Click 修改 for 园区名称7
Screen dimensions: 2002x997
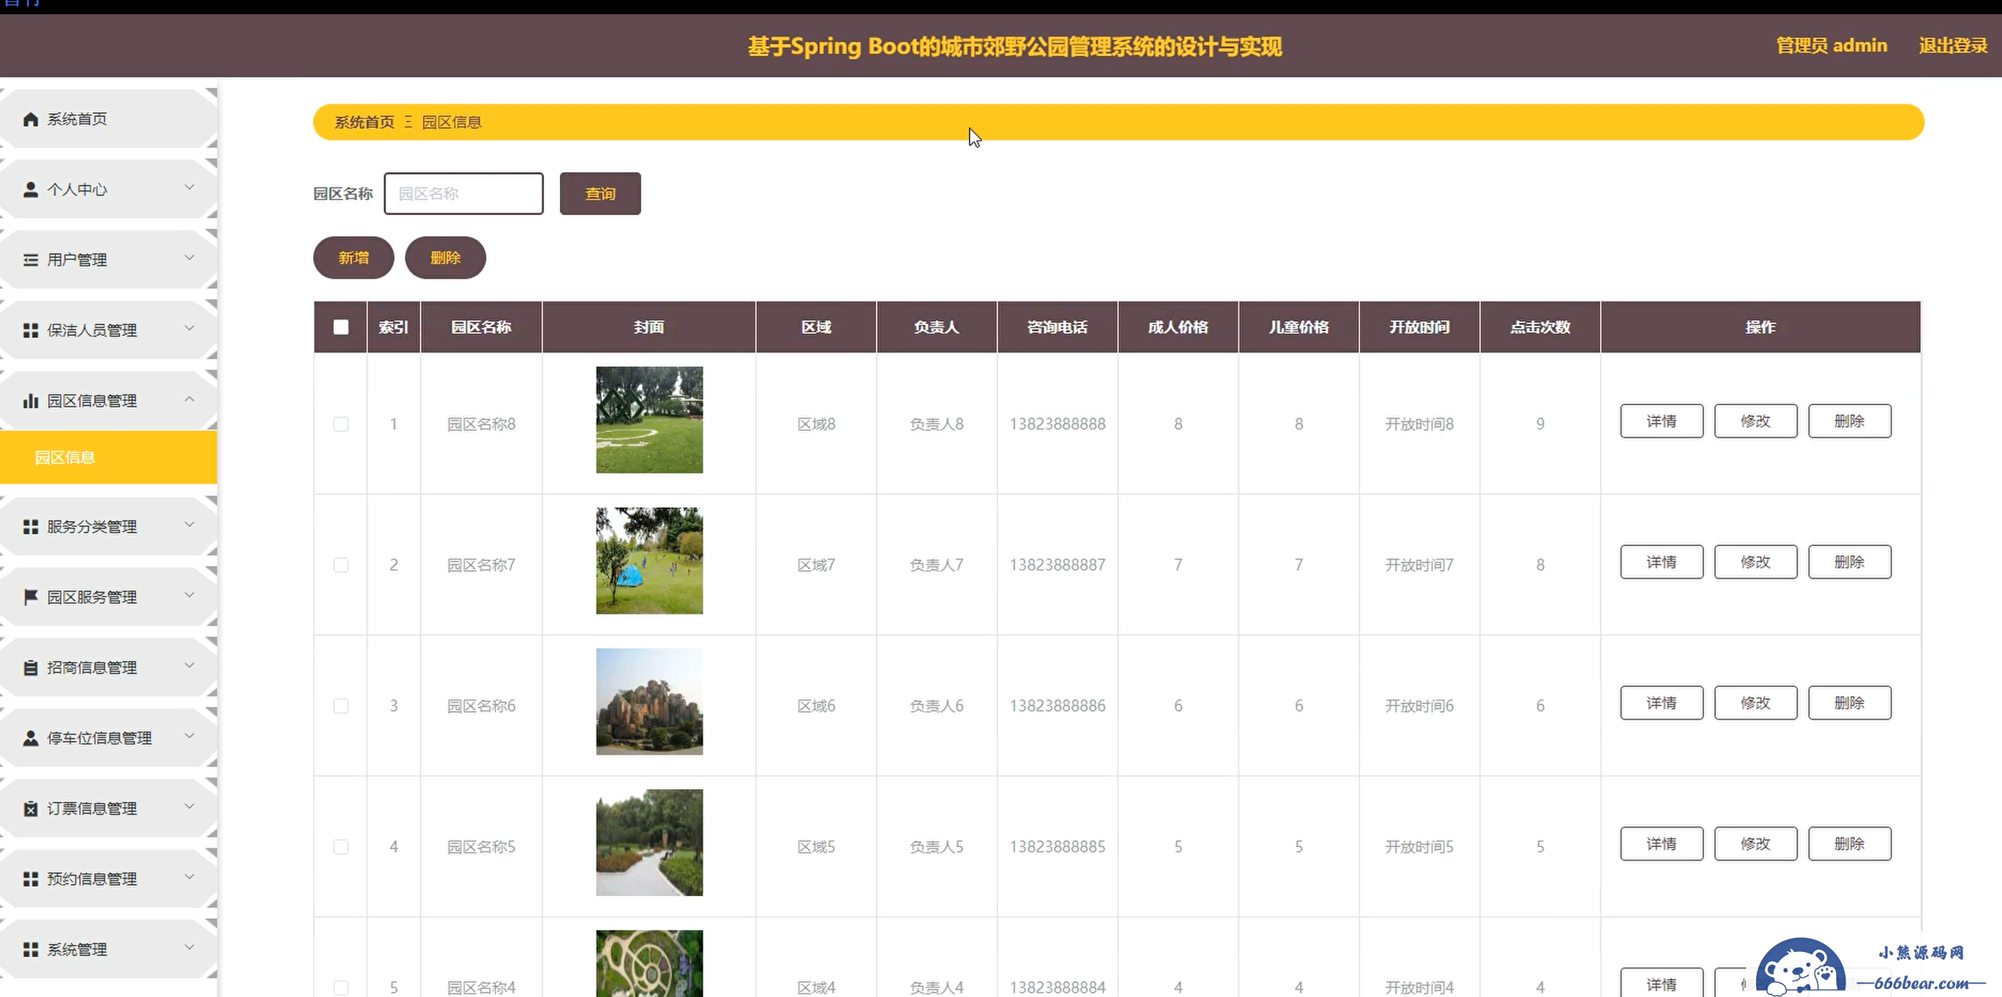coord(1755,562)
